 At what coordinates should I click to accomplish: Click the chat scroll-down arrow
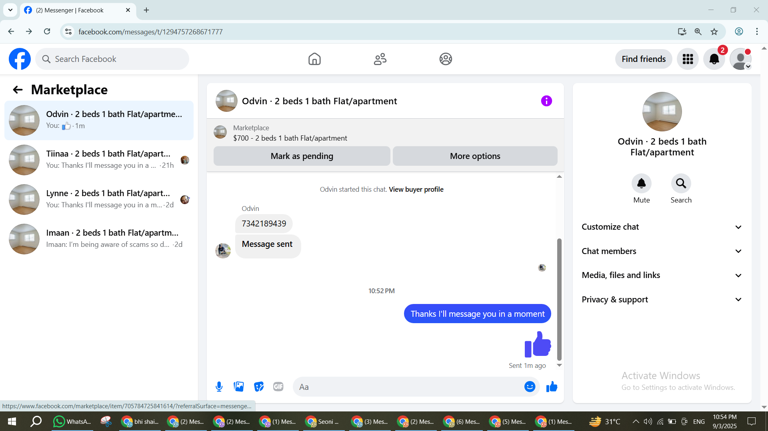(559, 365)
